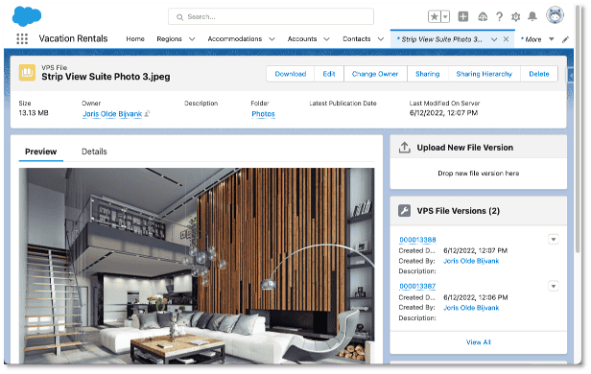The width and height of the screenshot is (591, 374).
Task: Click the Download button
Action: [290, 74]
